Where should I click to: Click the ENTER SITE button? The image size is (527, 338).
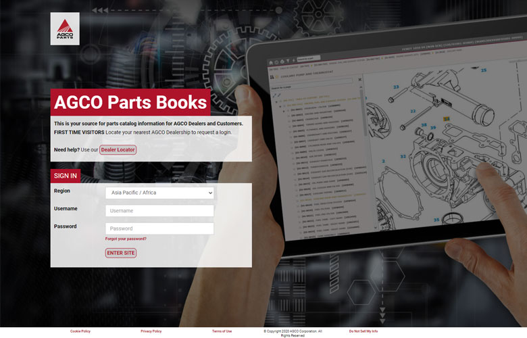click(x=121, y=253)
